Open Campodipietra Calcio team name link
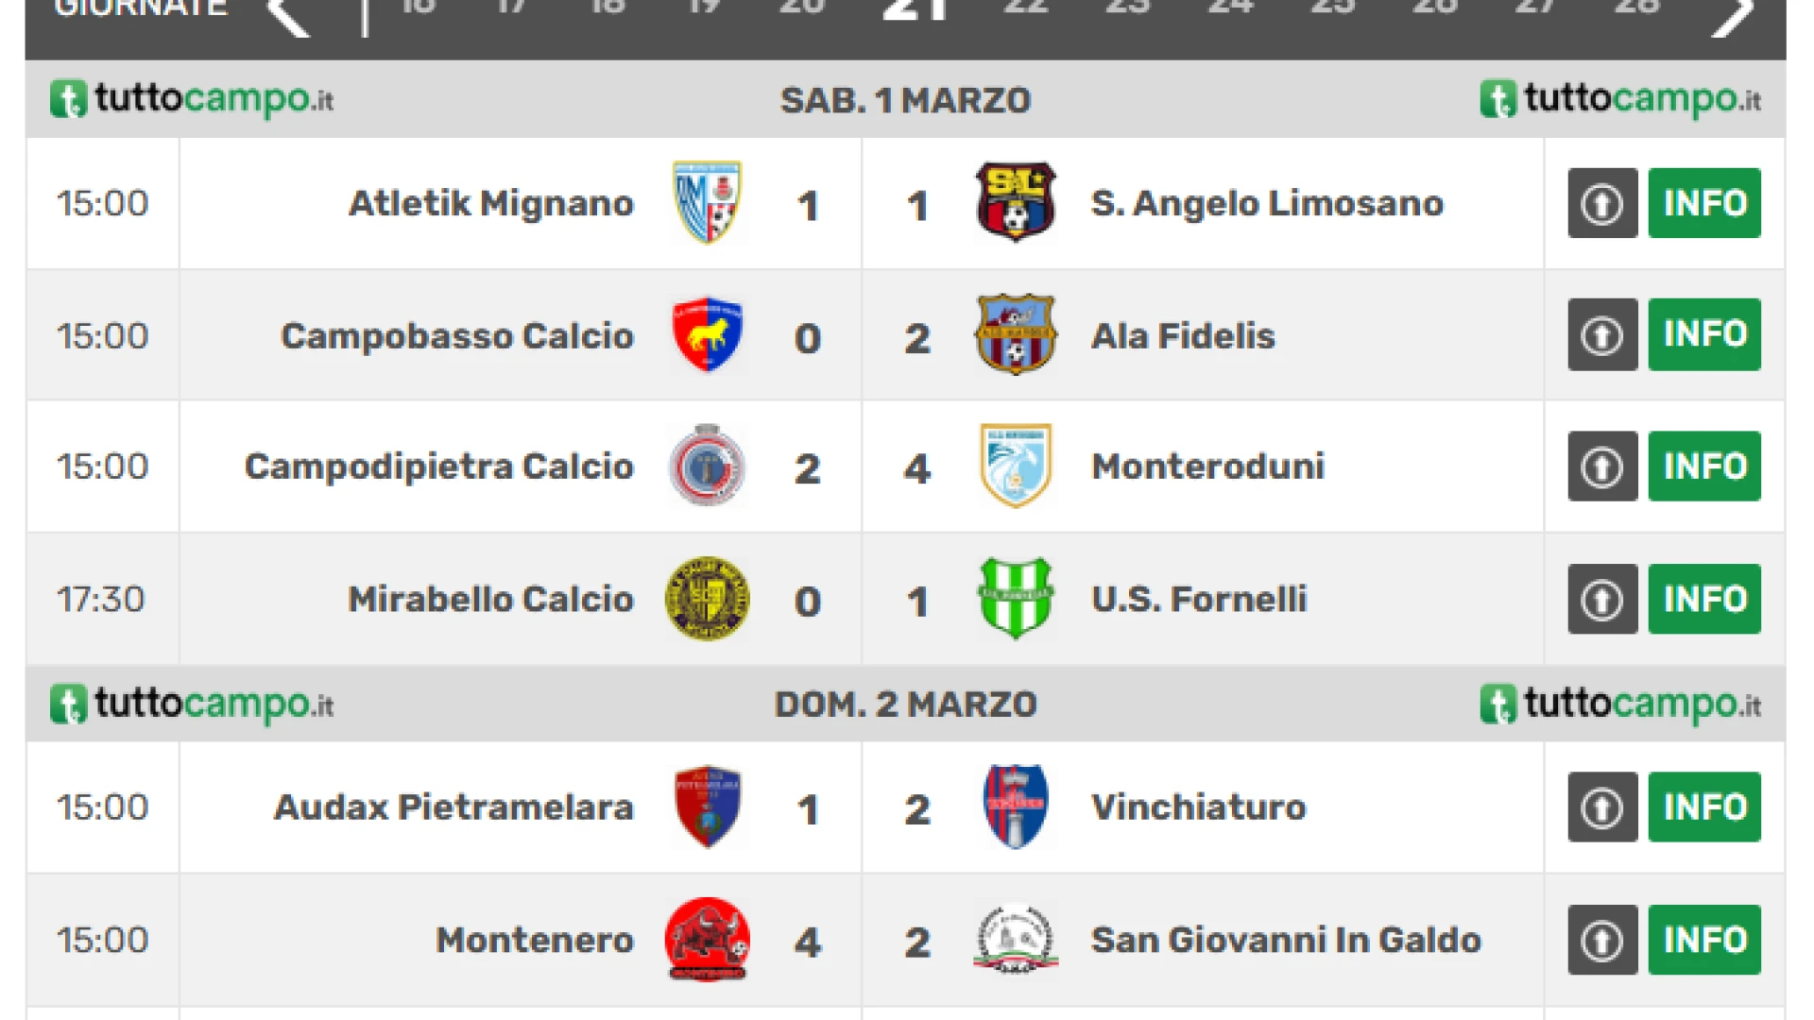 click(x=438, y=467)
